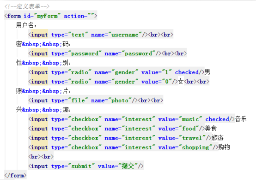This screenshot has width=256, height=180.
Task: Place cursor on "username" name value
Action: point(125,35)
